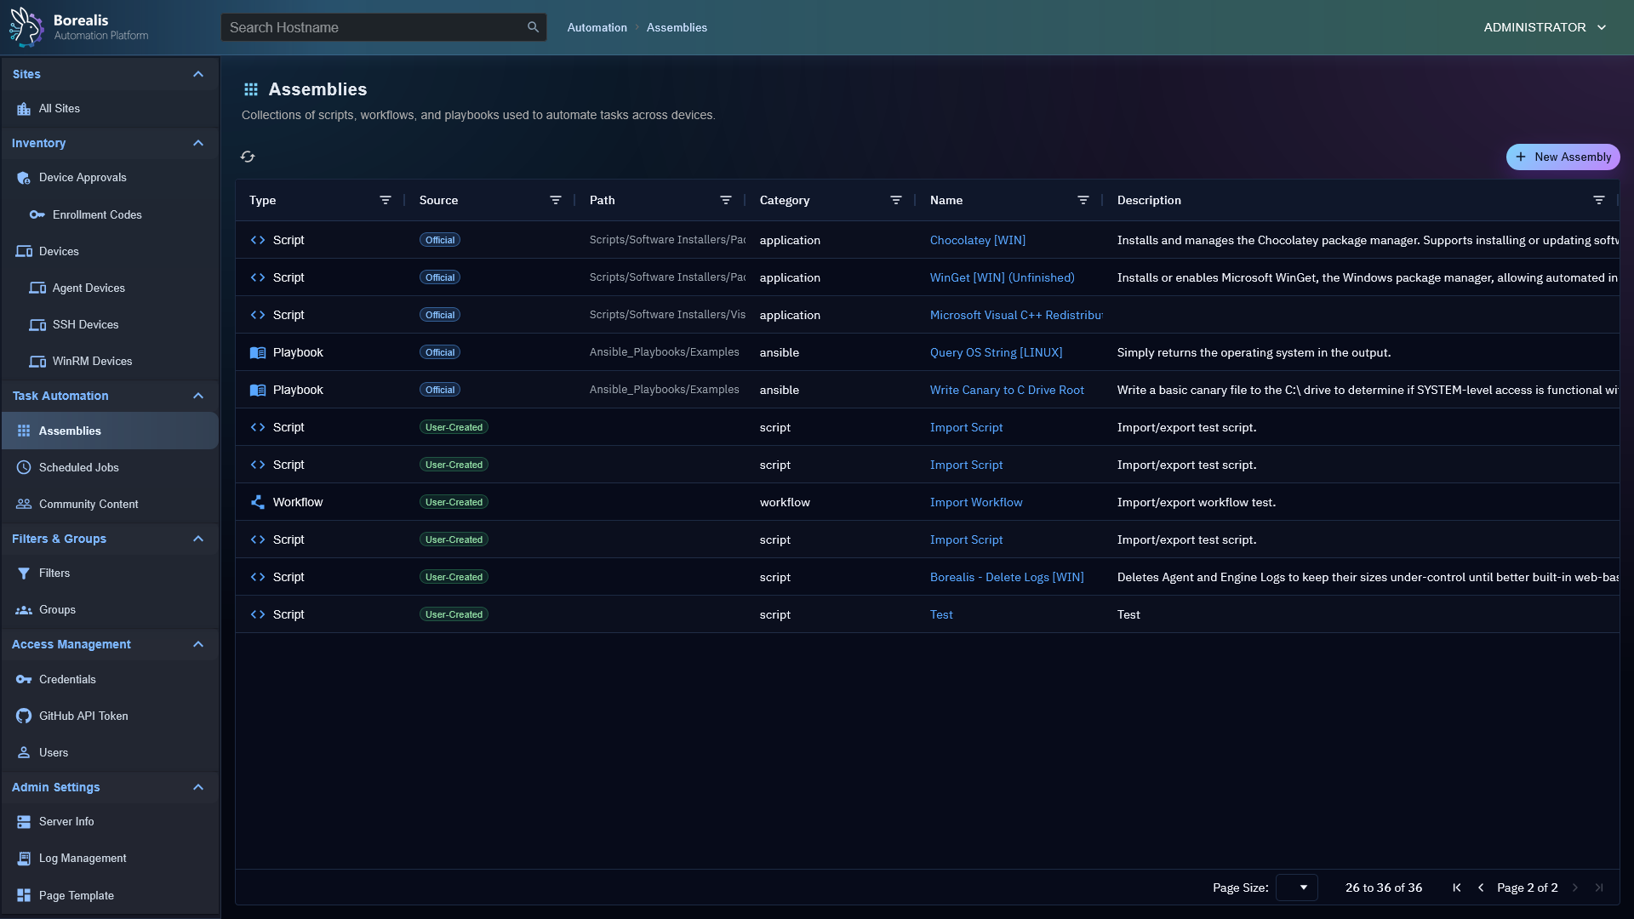Open the Page Size dropdown
Viewport: 1634px width, 919px height.
pyautogui.click(x=1297, y=888)
